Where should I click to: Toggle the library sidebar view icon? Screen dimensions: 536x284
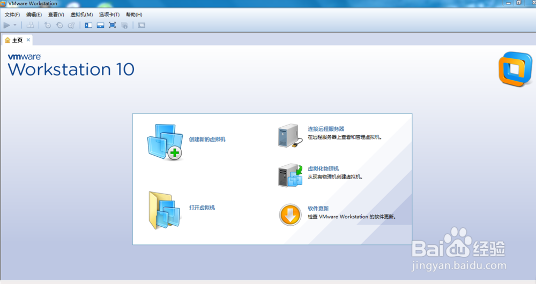(x=88, y=25)
